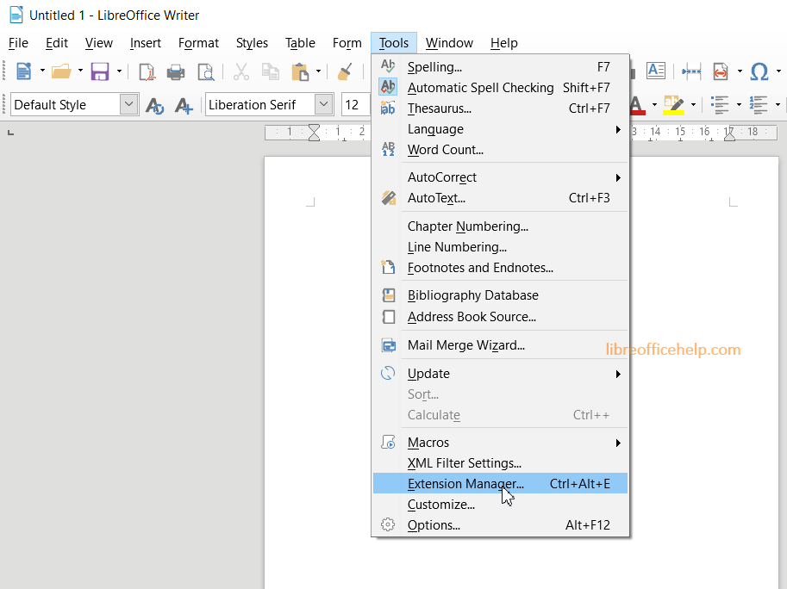Select Chapter Numbering... menu entry
The height and width of the screenshot is (589, 787).
click(x=501, y=226)
